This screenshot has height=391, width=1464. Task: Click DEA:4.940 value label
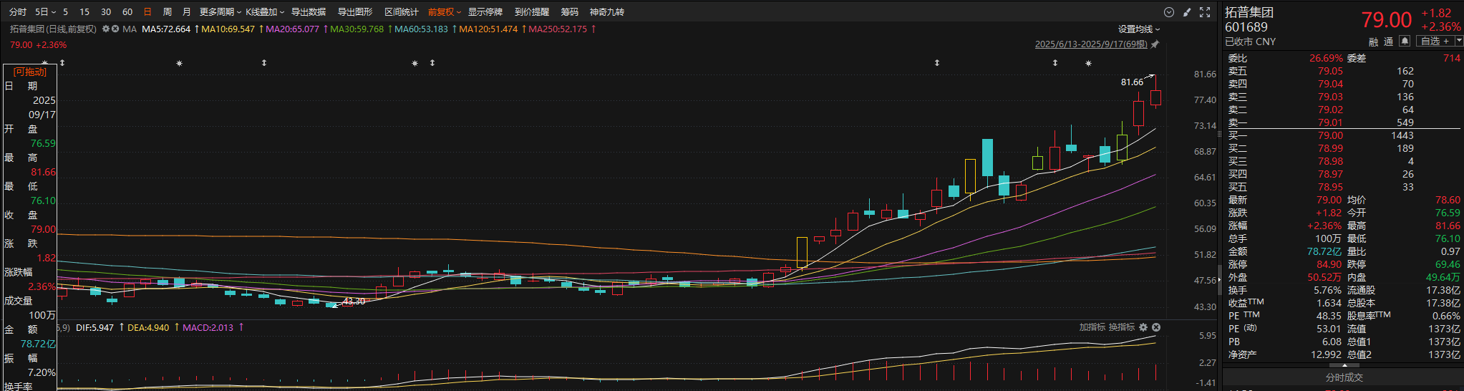pyautogui.click(x=148, y=327)
